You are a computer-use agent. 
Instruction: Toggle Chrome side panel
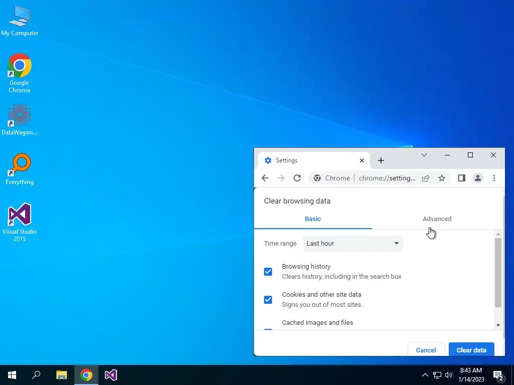(x=462, y=178)
